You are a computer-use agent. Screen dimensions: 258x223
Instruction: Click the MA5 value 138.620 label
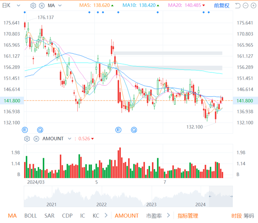(x=102, y=5)
